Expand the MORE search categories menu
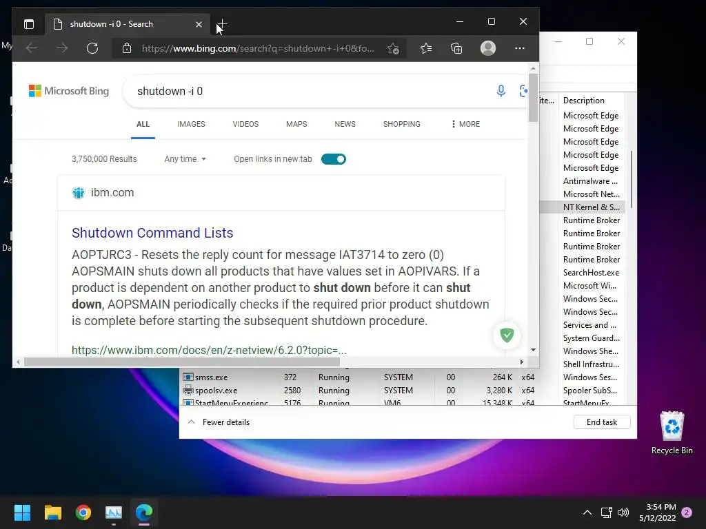Viewport: 706px width, 529px height. (x=465, y=124)
